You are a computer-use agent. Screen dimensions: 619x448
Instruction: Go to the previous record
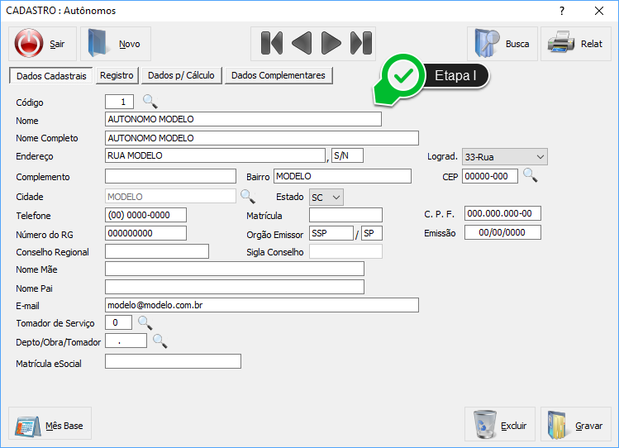click(x=302, y=43)
